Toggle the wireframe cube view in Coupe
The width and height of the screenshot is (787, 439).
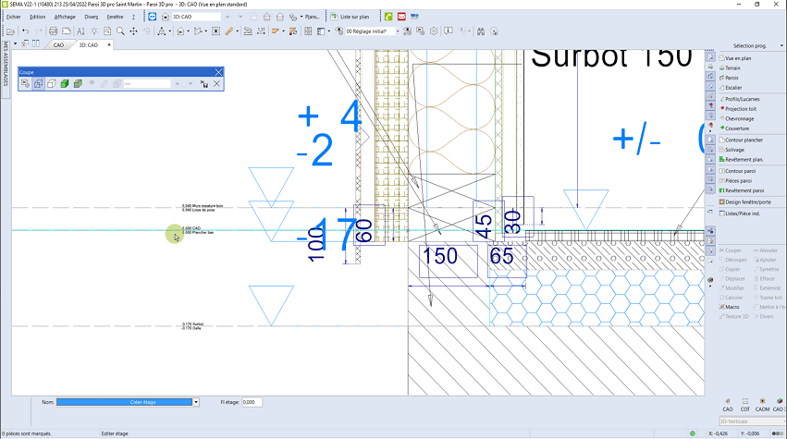point(39,84)
